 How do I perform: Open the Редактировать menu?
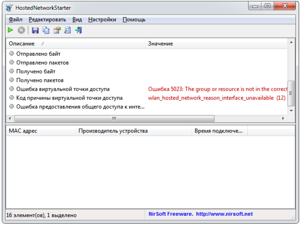coord(47,20)
